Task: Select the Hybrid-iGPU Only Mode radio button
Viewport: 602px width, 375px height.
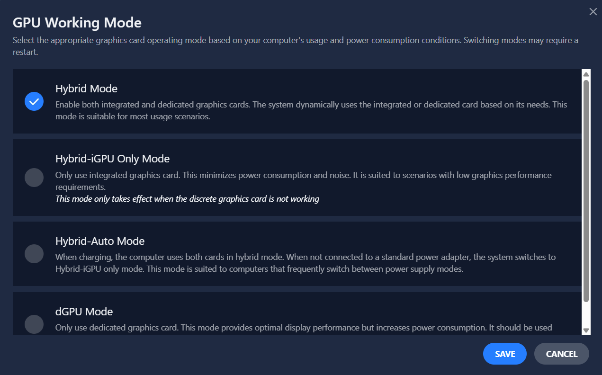Action: (x=34, y=178)
